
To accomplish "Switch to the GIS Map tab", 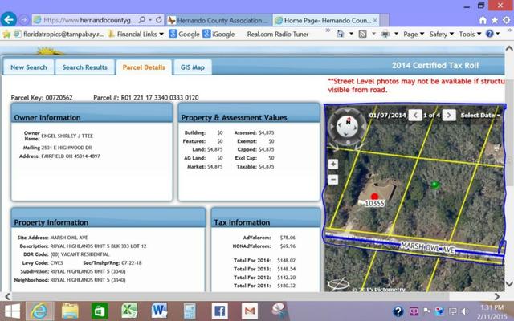I will (191, 67).
